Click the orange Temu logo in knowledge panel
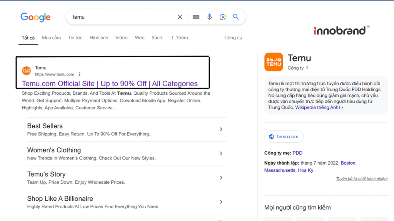 274,62
